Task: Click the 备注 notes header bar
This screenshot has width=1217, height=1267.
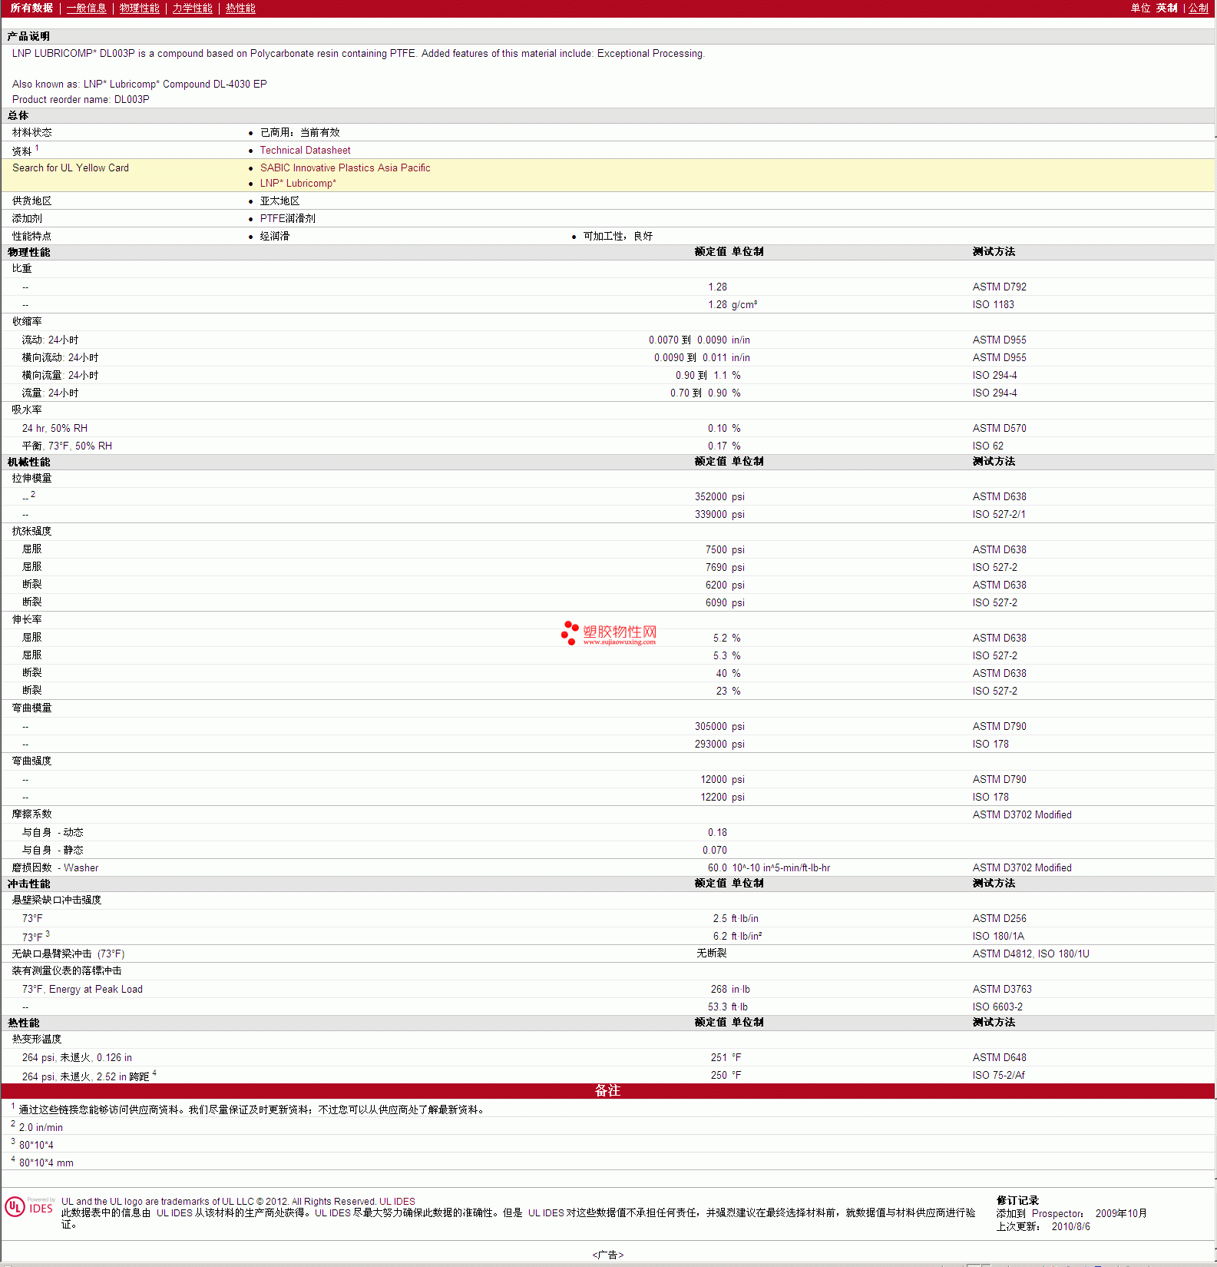Action: [x=607, y=1091]
